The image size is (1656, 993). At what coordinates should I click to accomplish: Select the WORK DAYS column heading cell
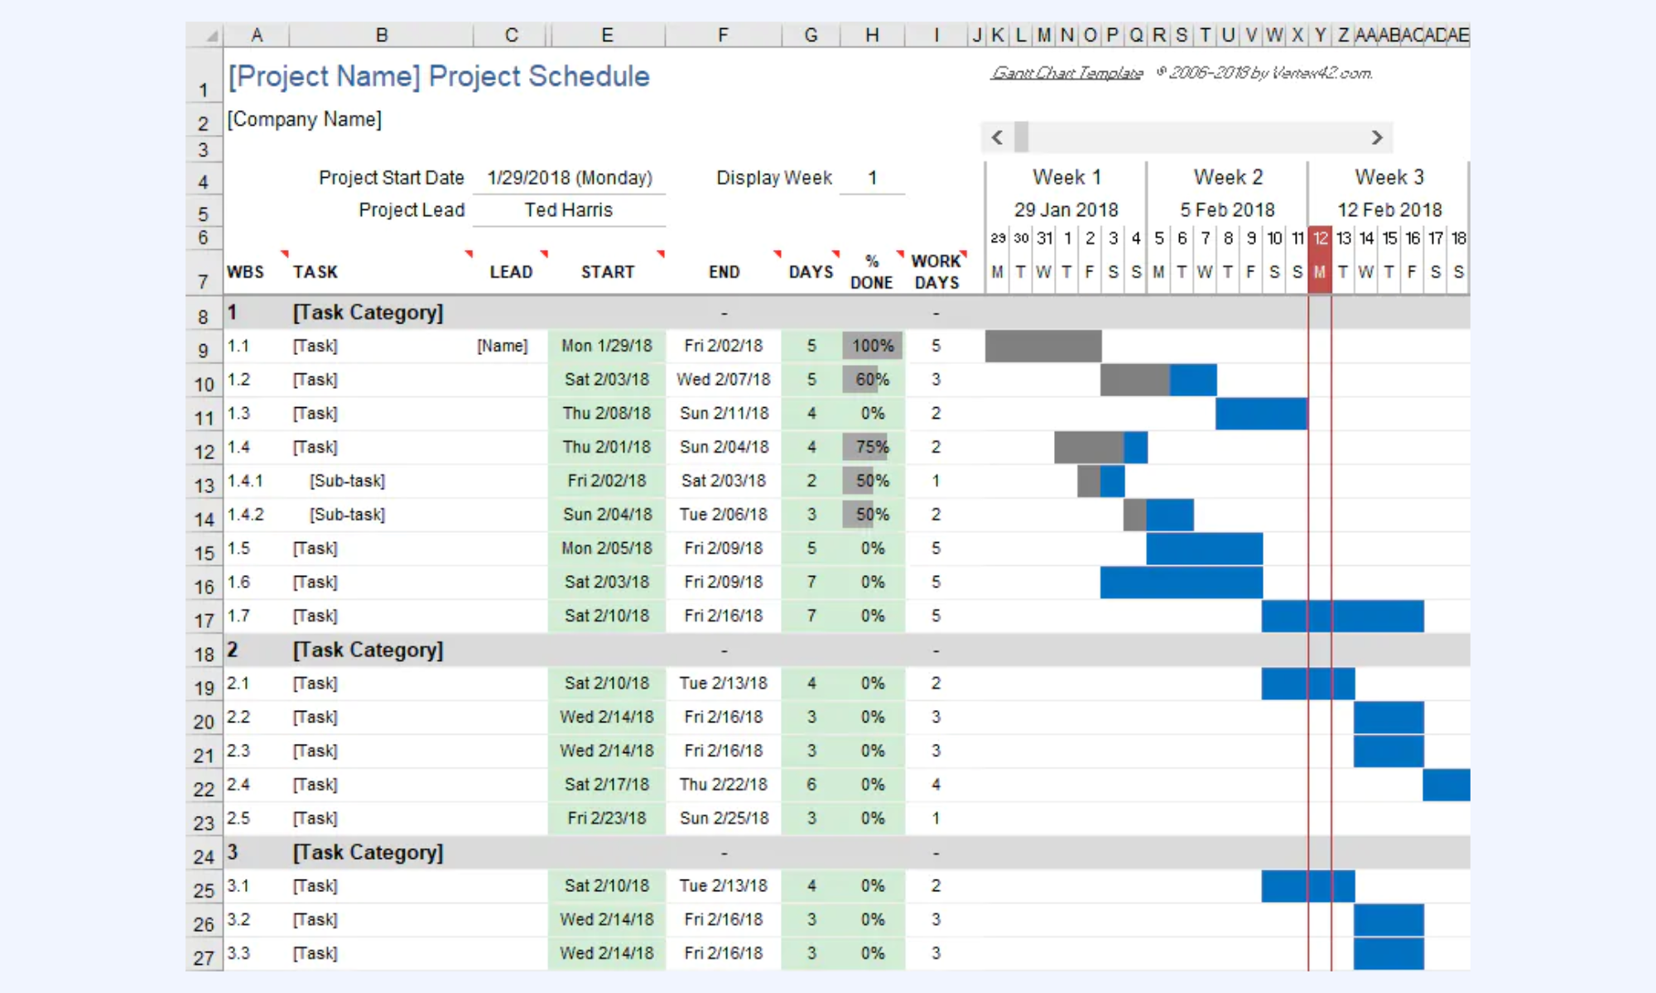tap(936, 271)
